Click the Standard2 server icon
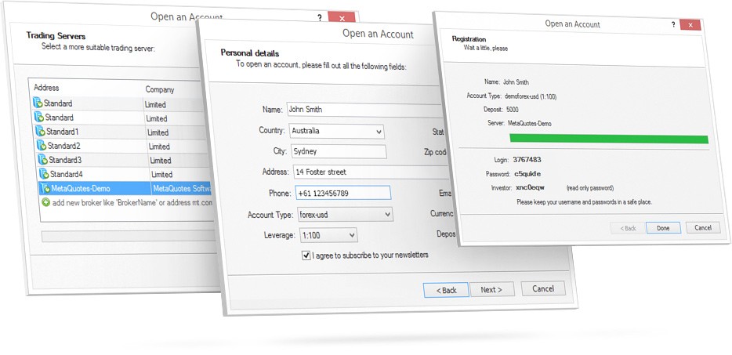 41,146
